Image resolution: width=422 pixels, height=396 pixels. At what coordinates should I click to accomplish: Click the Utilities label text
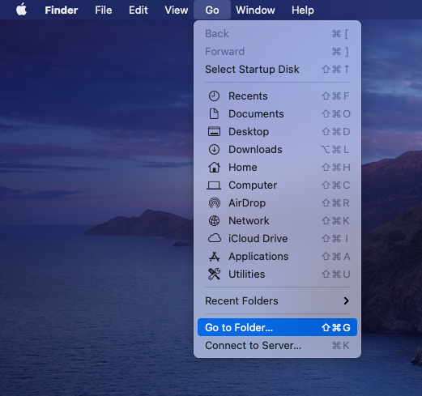point(247,275)
